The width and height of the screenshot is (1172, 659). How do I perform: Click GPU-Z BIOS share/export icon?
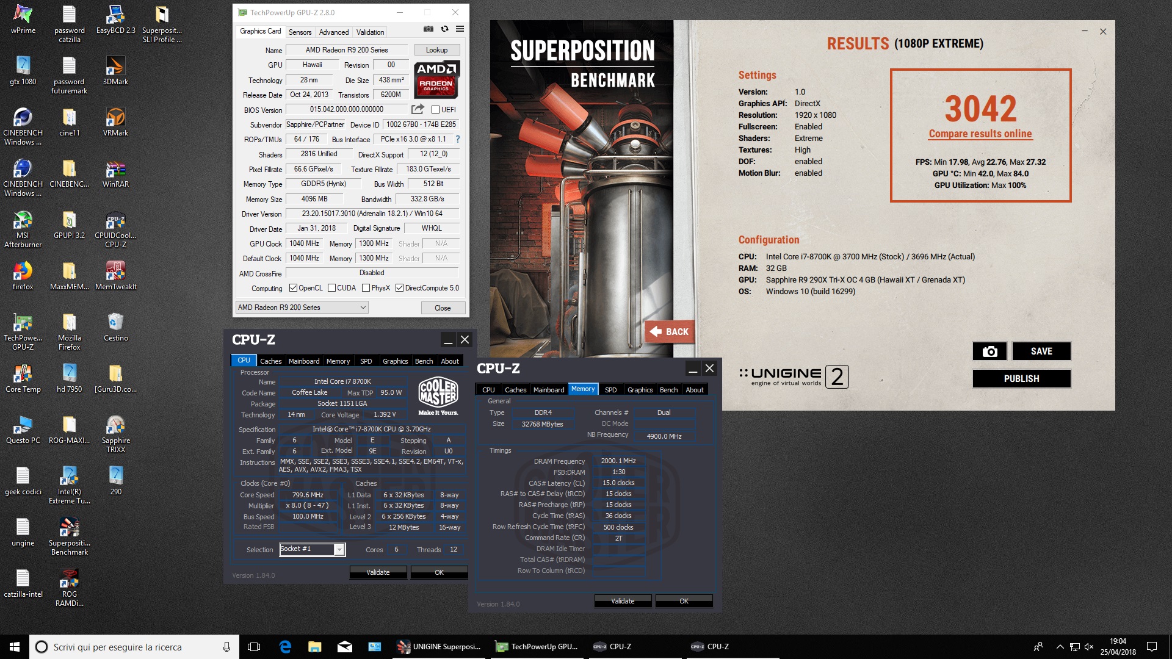pos(418,109)
